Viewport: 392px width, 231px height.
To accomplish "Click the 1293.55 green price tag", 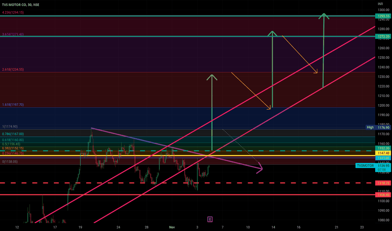I will click(383, 16).
